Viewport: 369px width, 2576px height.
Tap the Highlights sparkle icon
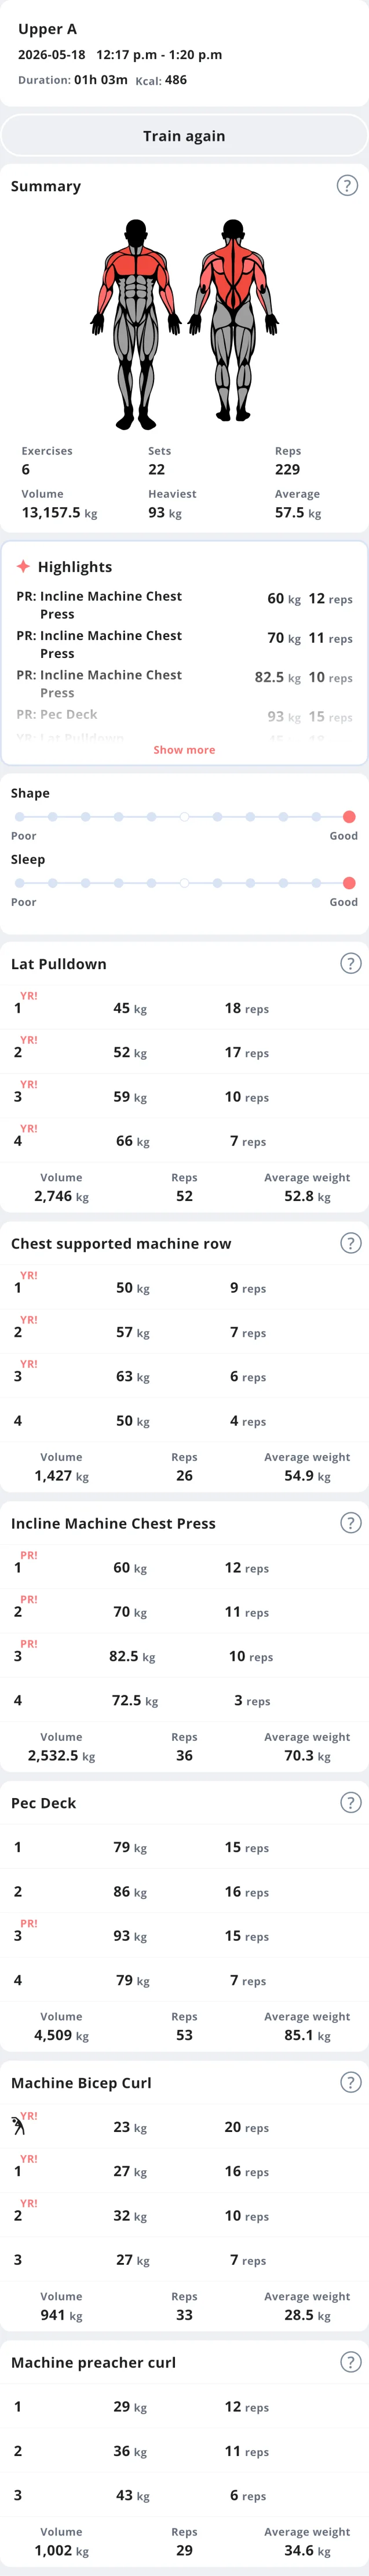23,566
